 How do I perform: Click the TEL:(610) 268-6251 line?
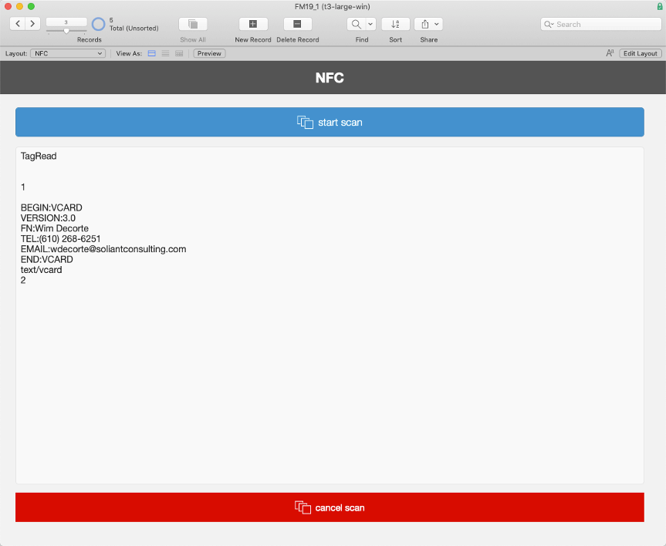pyautogui.click(x=61, y=238)
